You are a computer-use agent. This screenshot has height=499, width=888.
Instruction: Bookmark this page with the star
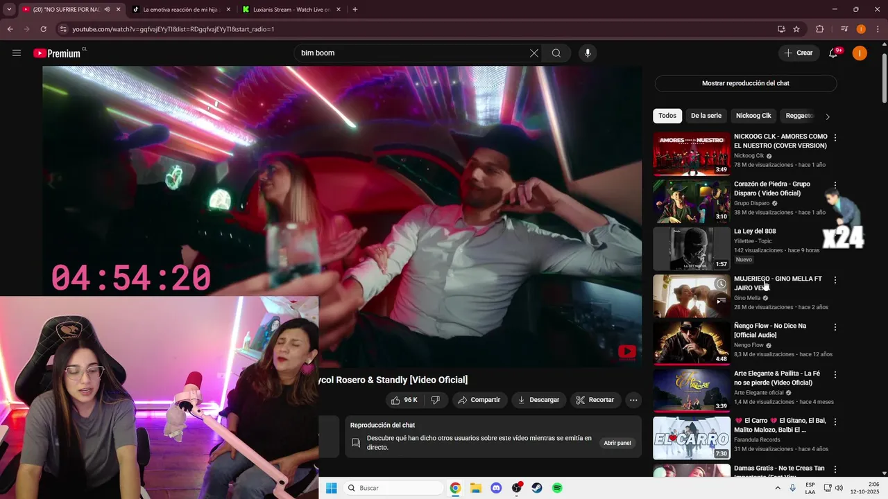[796, 29]
